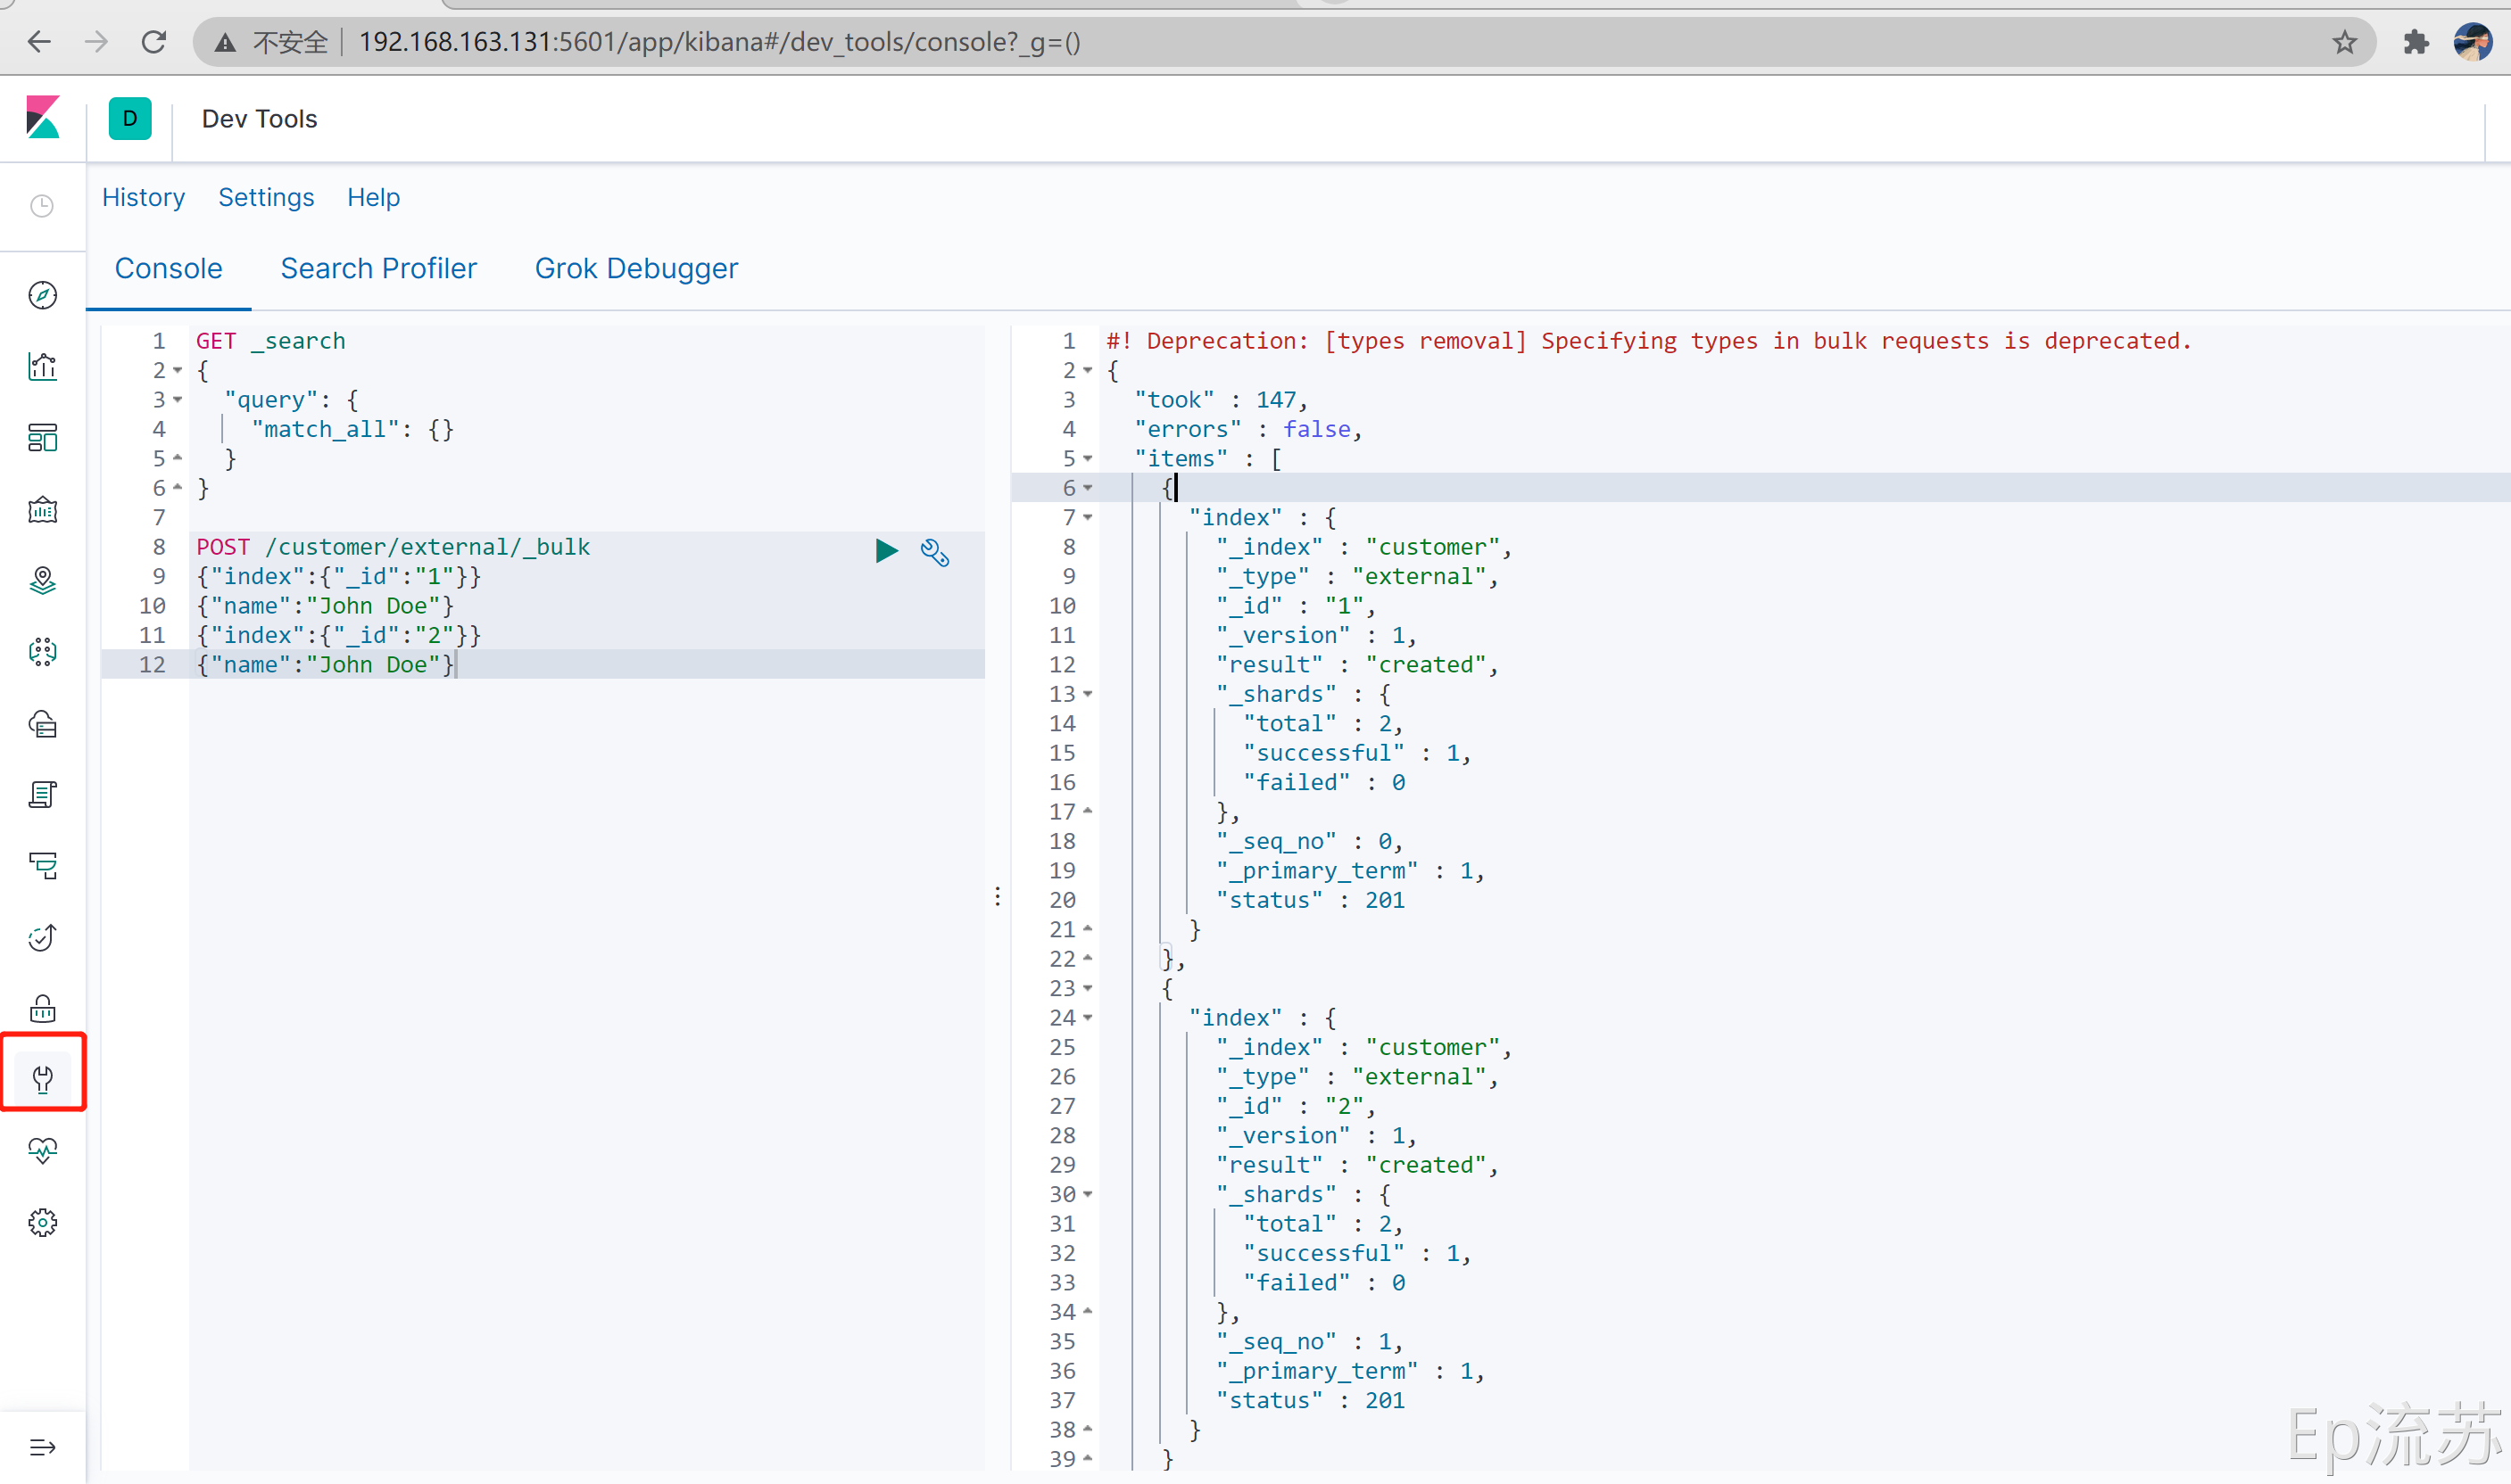Click response line 19 "_primary_term"
2511x1484 pixels.
click(1349, 871)
